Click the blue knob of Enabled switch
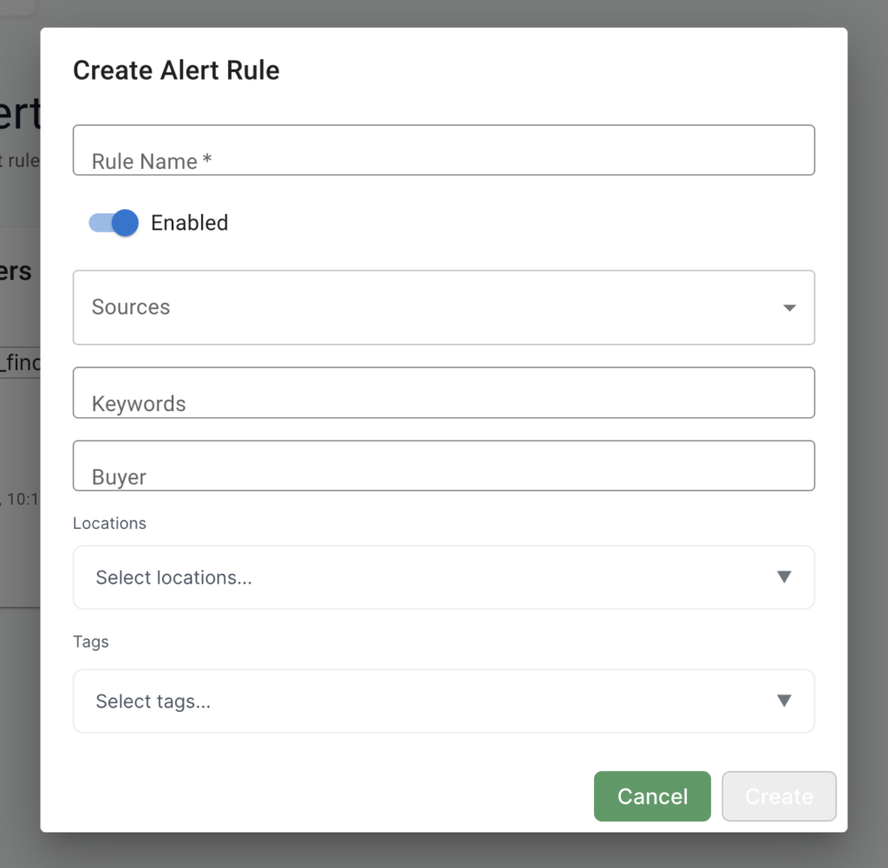Screen dimensions: 888x868 point(126,223)
